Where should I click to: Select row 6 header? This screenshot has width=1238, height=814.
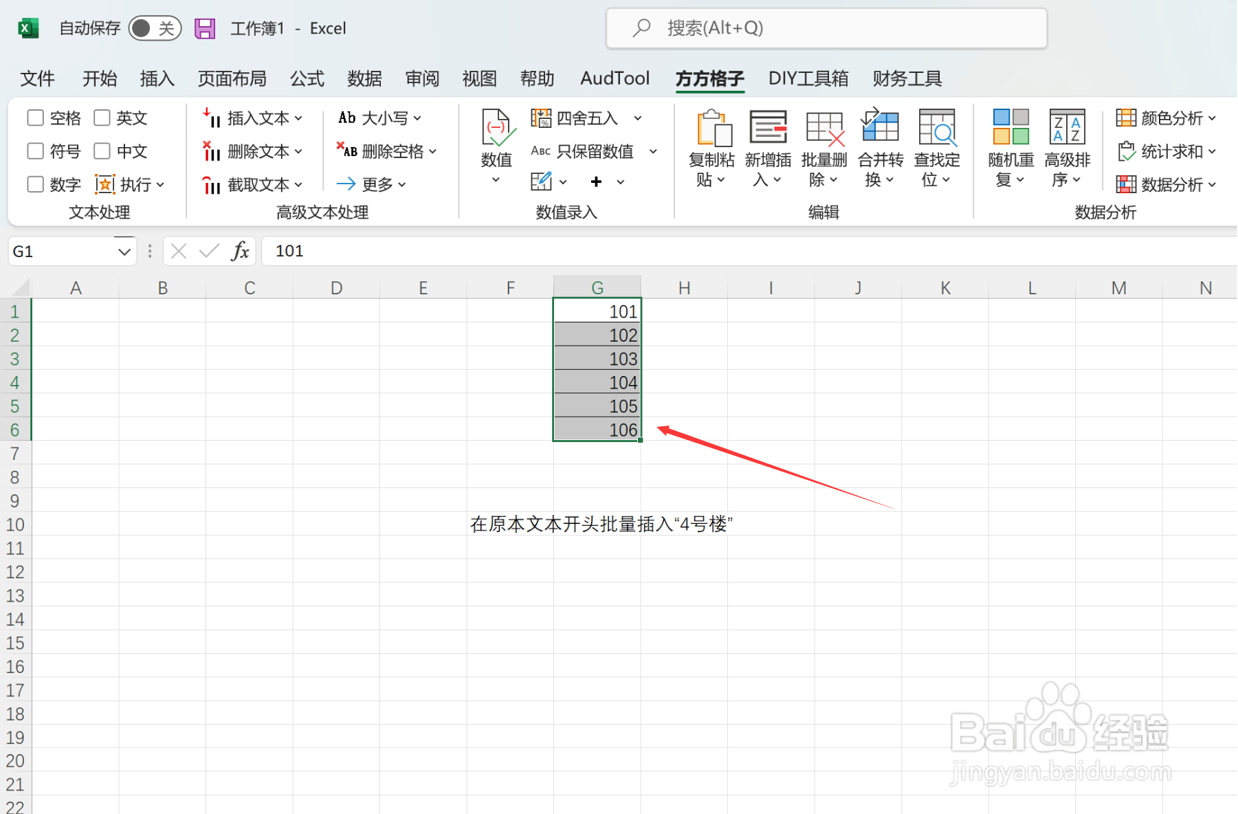point(15,430)
